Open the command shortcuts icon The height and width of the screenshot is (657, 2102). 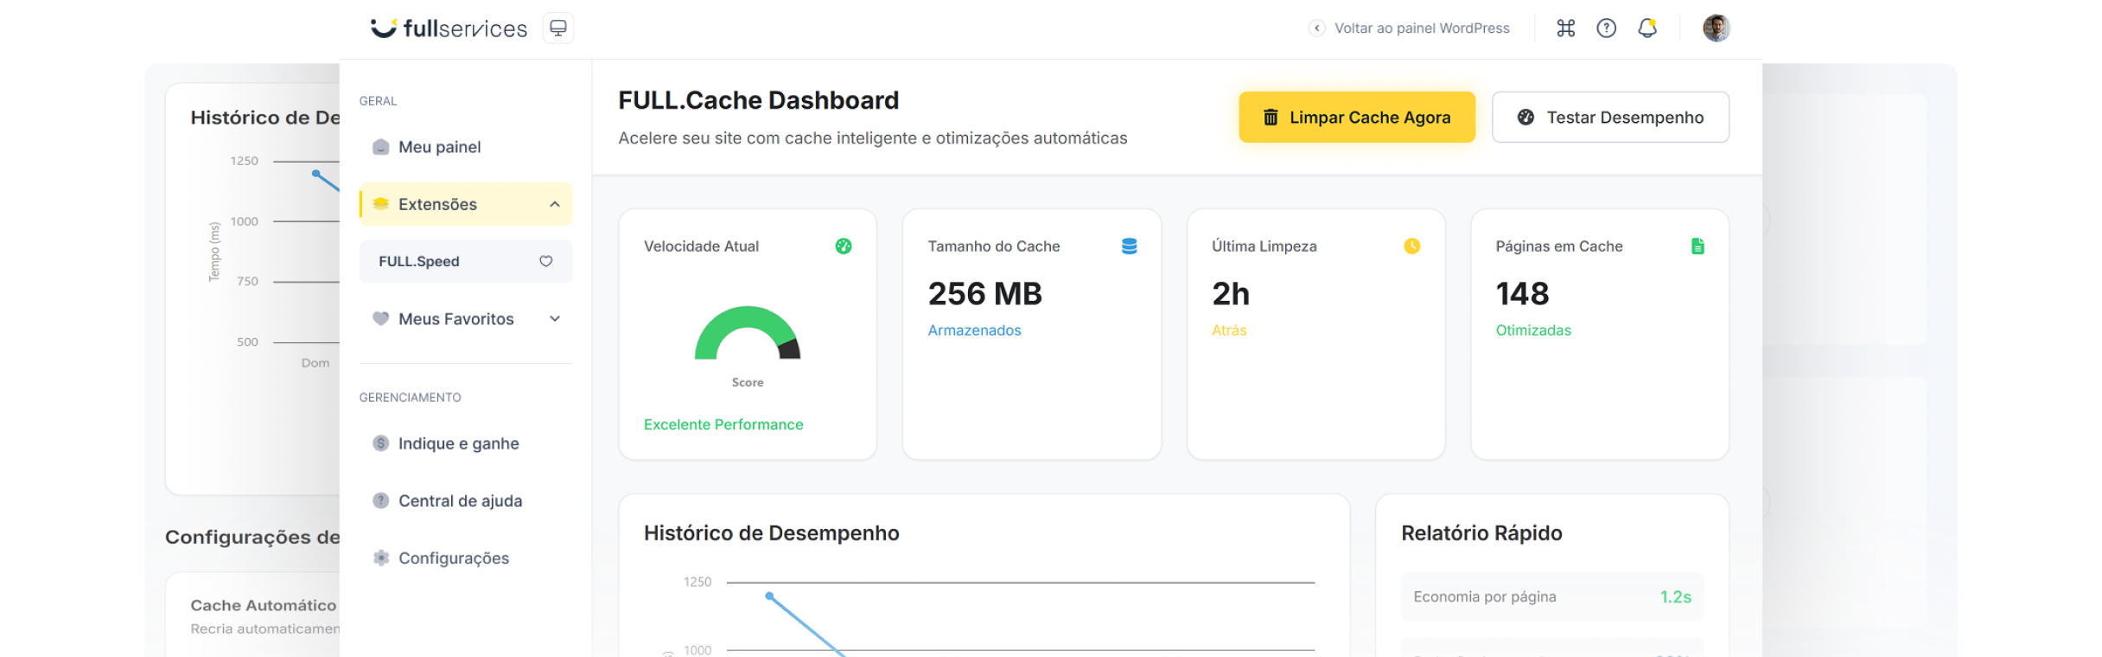click(1565, 29)
